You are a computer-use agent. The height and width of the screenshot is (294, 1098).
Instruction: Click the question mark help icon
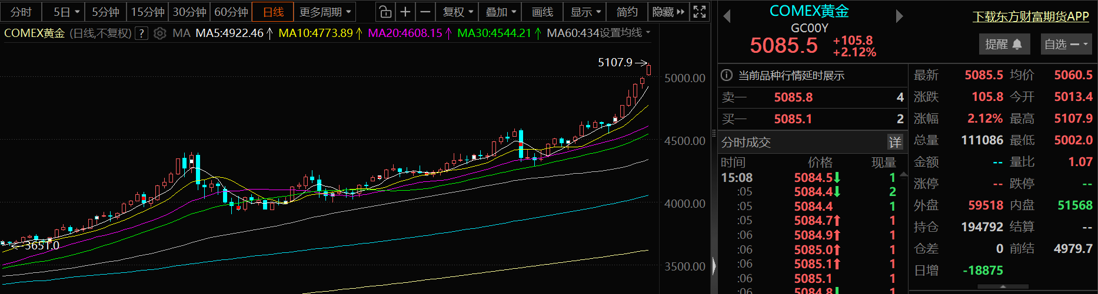point(141,33)
